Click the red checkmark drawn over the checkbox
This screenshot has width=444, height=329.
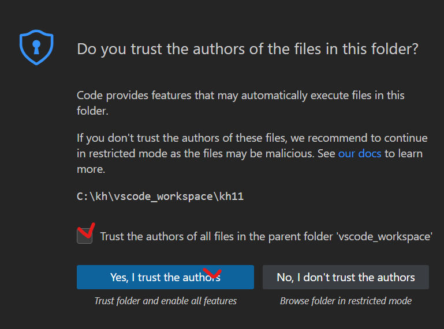pyautogui.click(x=87, y=230)
